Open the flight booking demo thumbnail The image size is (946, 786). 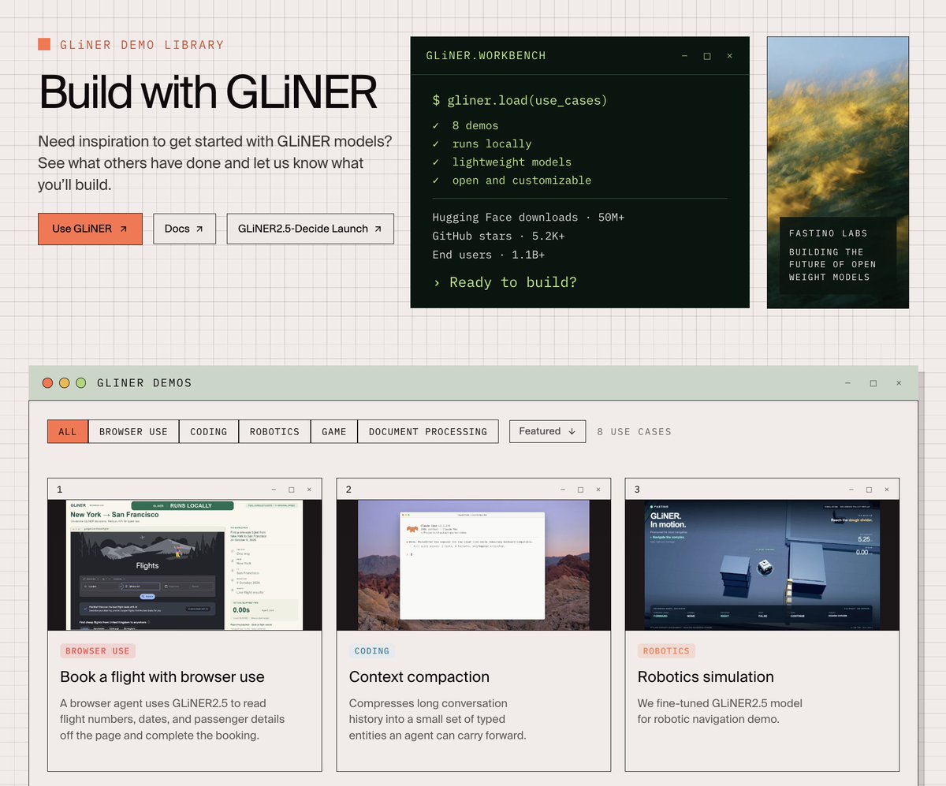pos(184,565)
